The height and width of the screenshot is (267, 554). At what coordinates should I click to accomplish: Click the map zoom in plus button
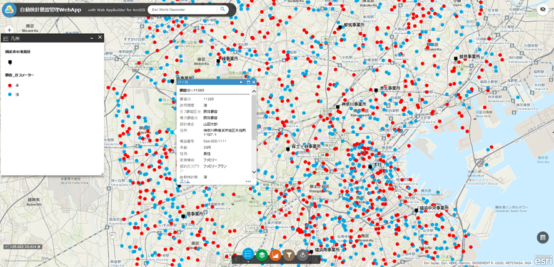[9, 30]
